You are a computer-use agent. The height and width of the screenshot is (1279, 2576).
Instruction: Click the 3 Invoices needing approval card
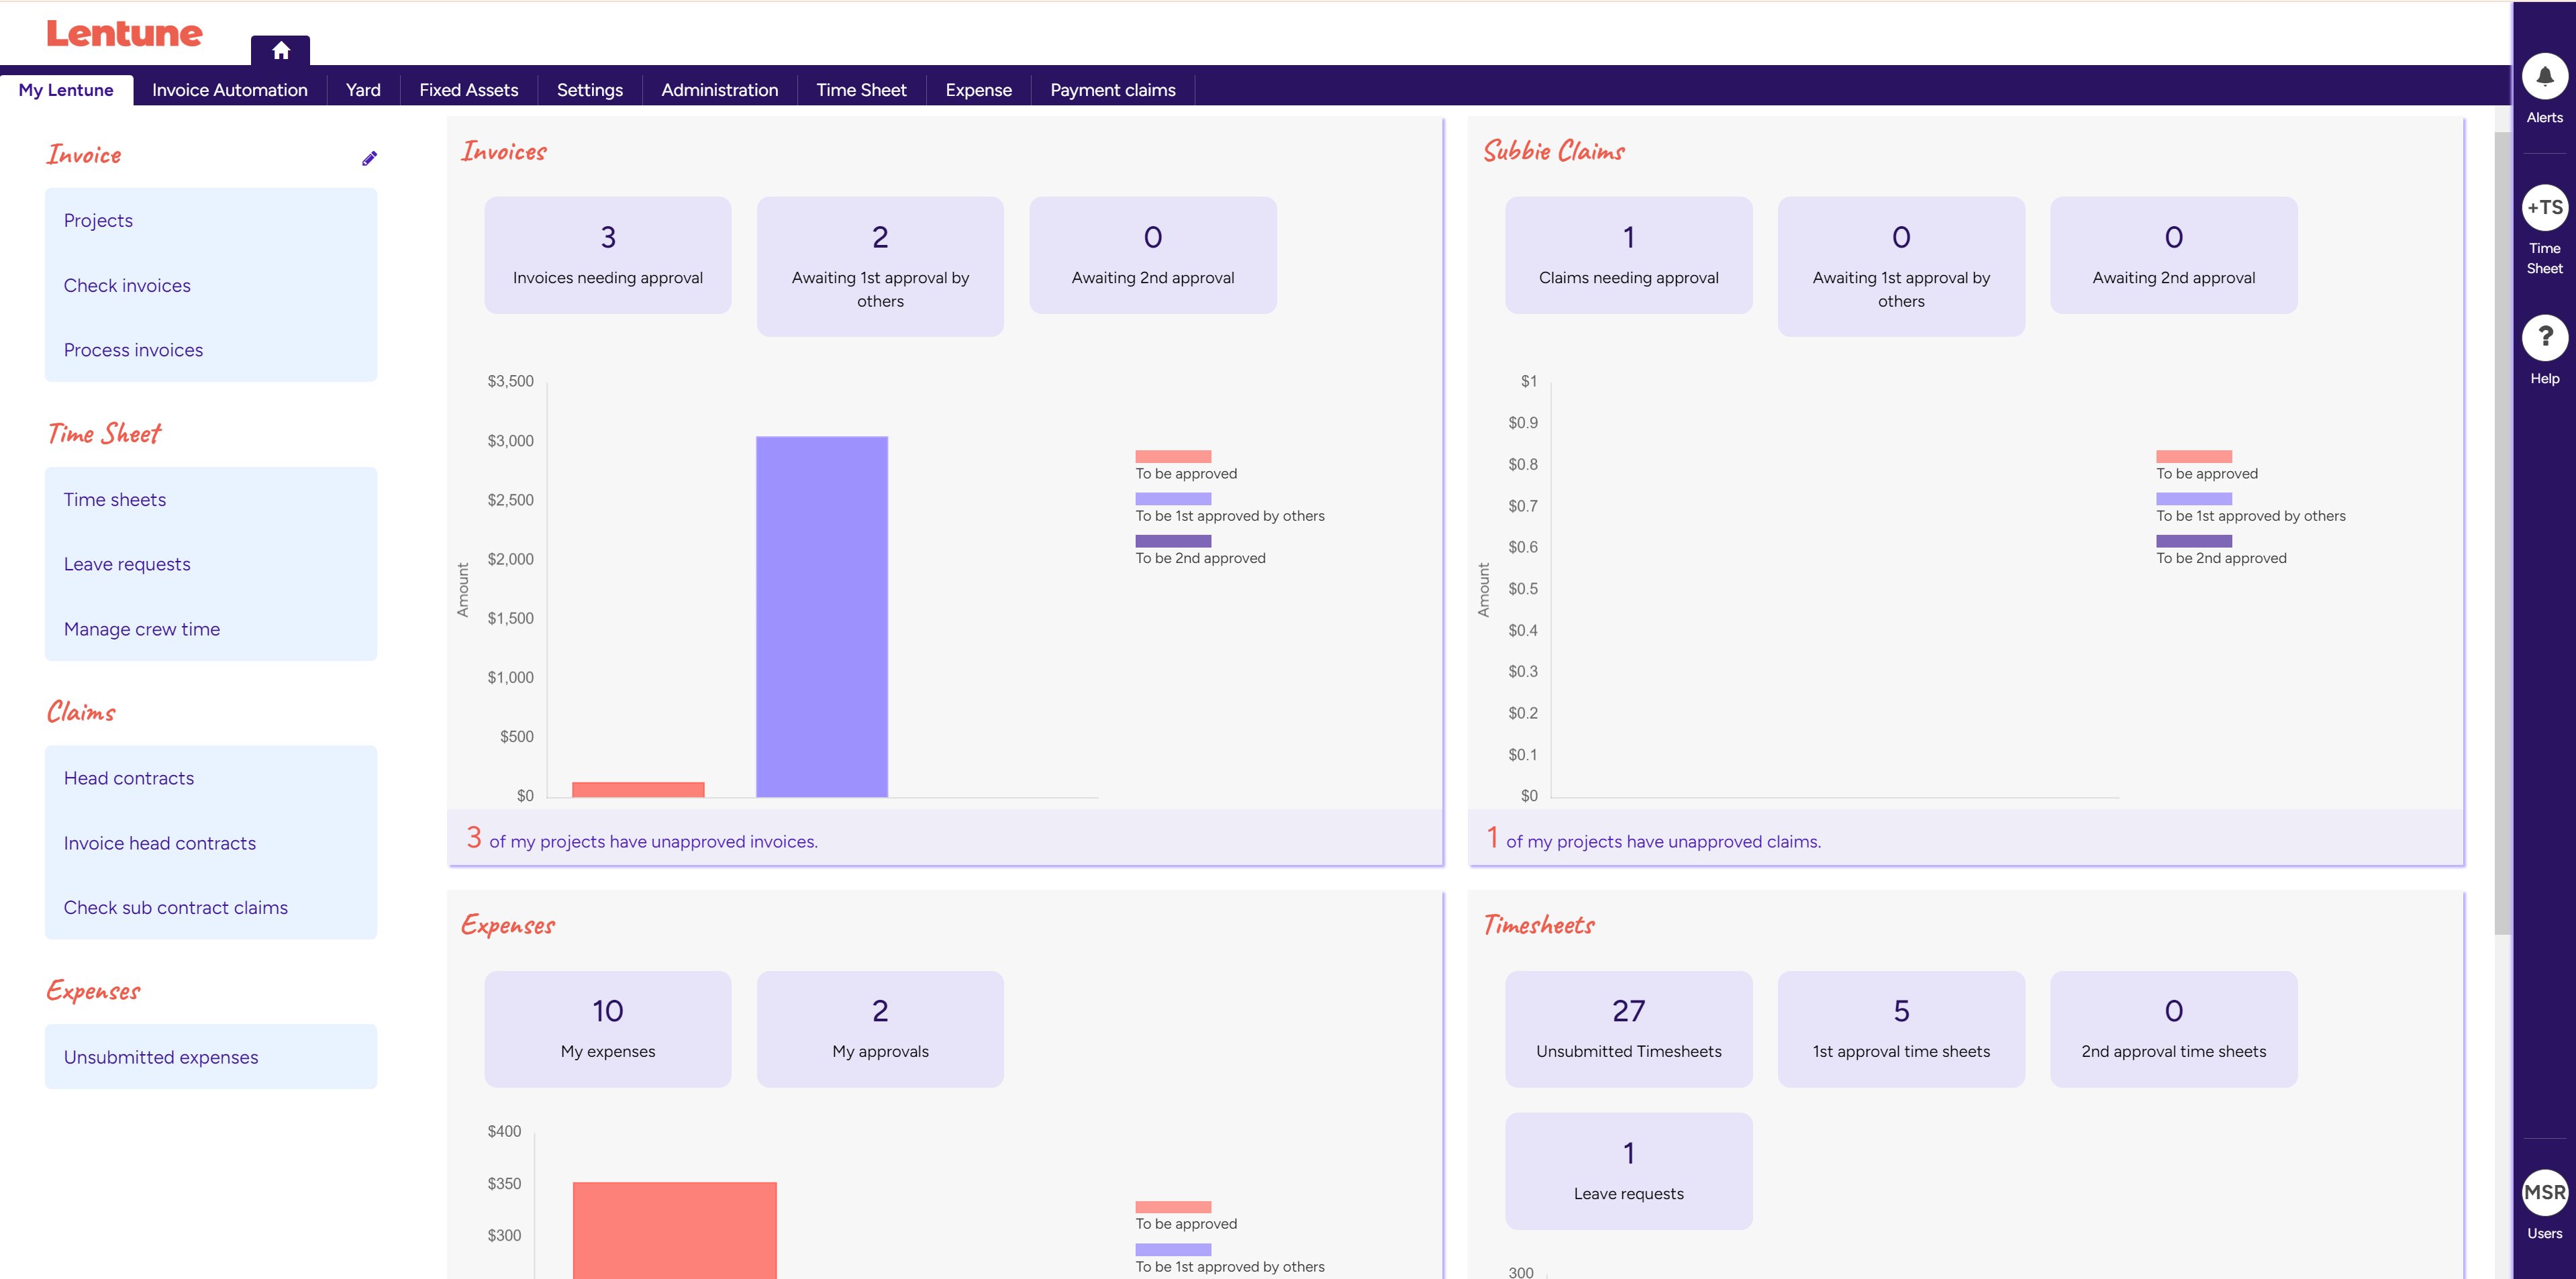608,255
